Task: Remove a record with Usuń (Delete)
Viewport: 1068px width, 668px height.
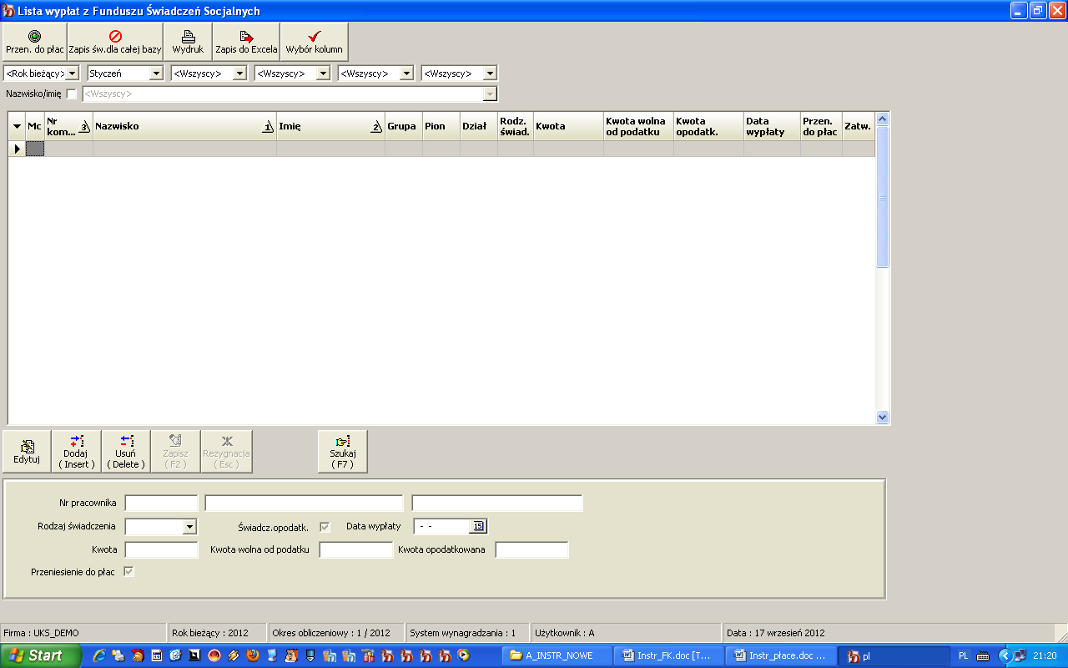Action: click(126, 452)
